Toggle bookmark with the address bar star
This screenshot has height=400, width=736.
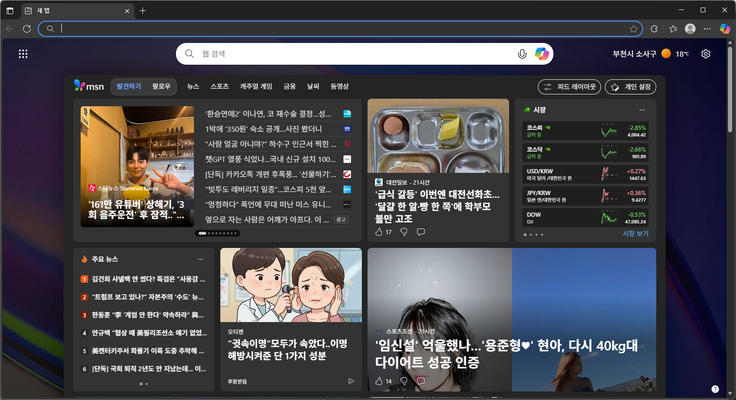(634, 29)
